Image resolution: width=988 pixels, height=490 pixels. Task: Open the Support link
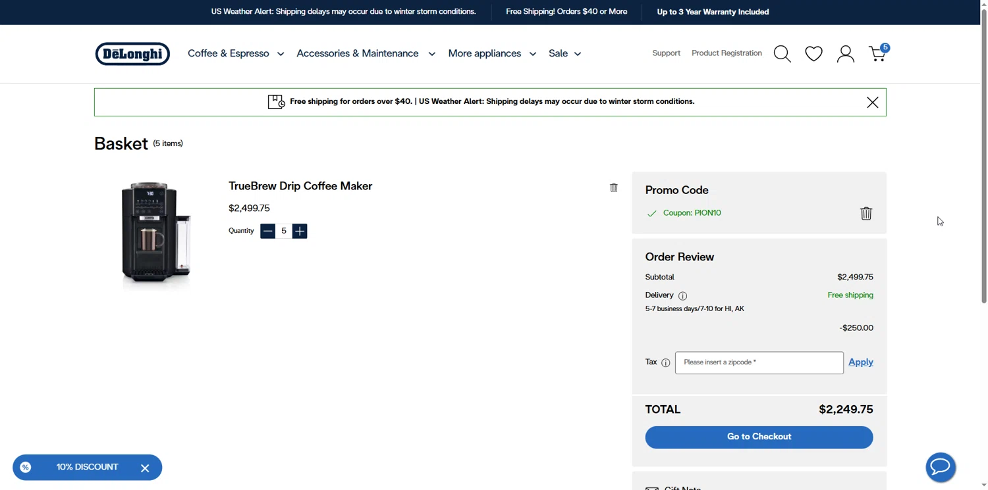pyautogui.click(x=666, y=53)
